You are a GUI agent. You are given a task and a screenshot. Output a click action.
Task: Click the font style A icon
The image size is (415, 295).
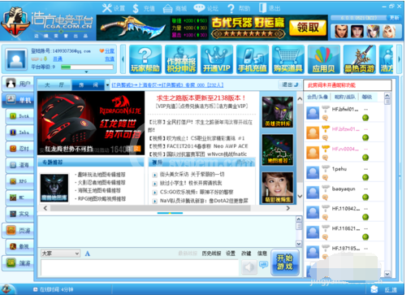(x=88, y=254)
